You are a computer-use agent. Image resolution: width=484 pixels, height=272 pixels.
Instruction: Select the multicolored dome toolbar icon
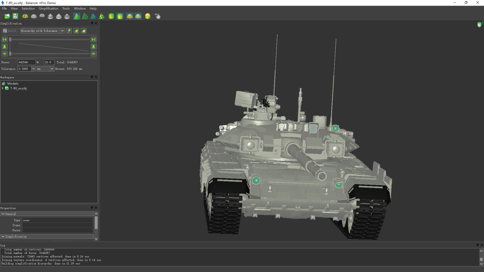25,16
